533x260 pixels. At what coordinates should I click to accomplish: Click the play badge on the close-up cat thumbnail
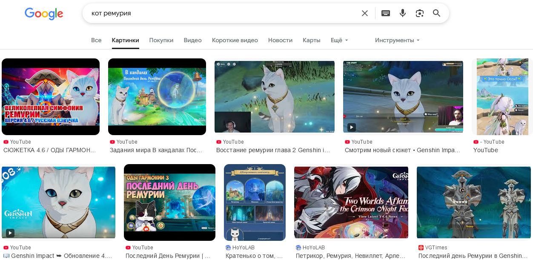[10, 233]
